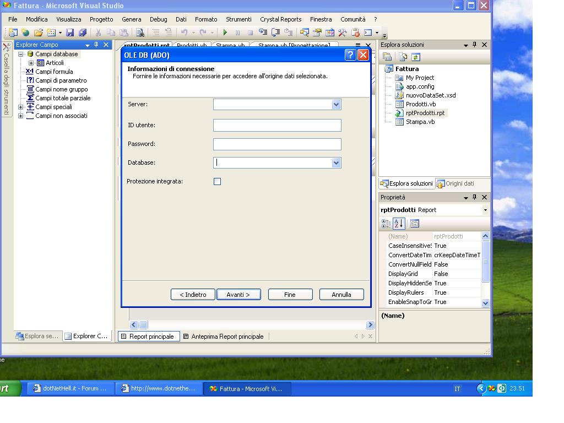Expand the Articoli table node
The image size is (564, 423).
pos(31,63)
